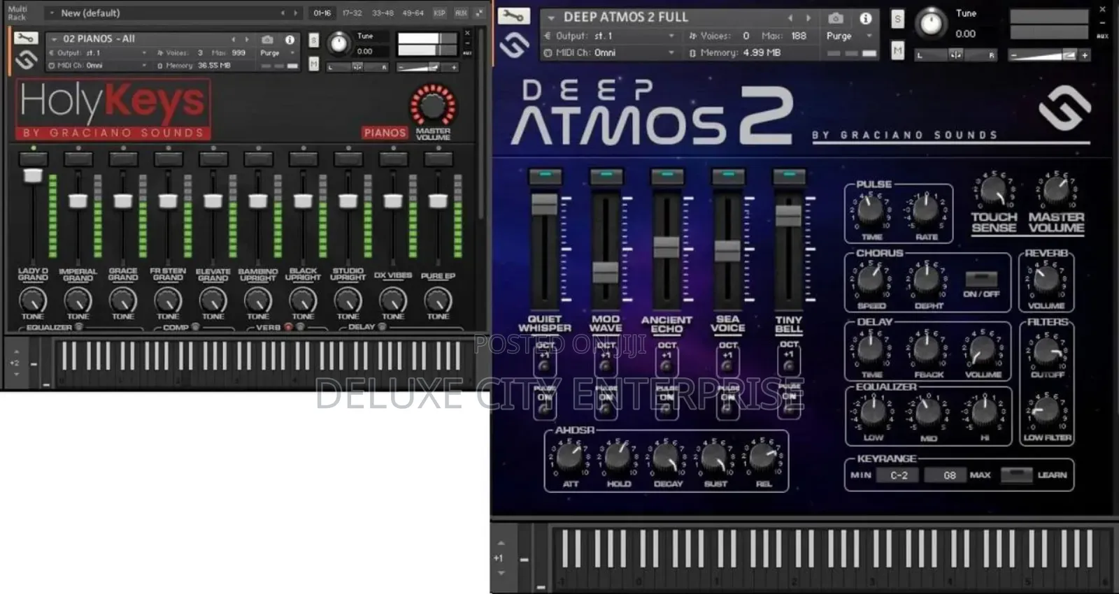The height and width of the screenshot is (594, 1119).
Task: Solo the Deep Atmos 2 instrument with S button
Action: [x=897, y=20]
